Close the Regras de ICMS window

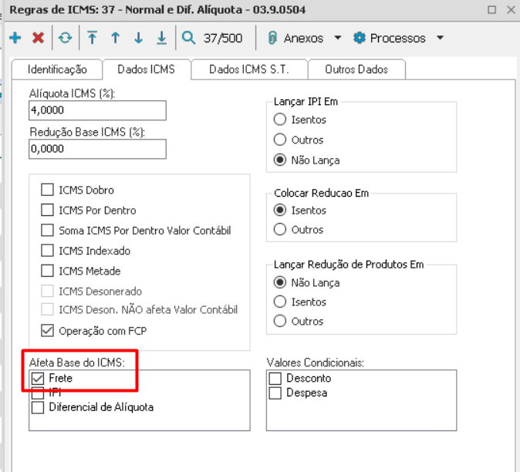(x=511, y=9)
